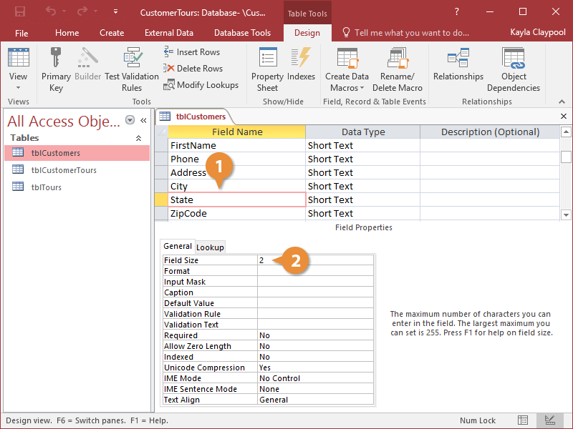Switch to the Lookup tab
The image size is (573, 429).
[210, 247]
